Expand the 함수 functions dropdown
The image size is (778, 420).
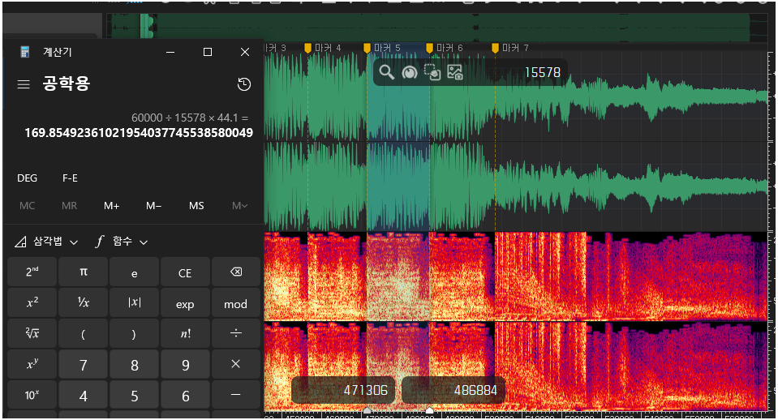click(x=122, y=242)
